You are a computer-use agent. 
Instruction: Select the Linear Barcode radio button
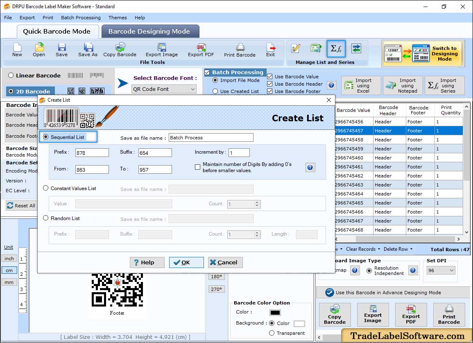click(11, 75)
